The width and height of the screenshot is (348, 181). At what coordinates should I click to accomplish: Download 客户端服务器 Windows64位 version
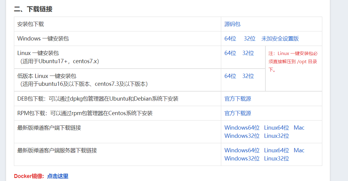[242, 150]
